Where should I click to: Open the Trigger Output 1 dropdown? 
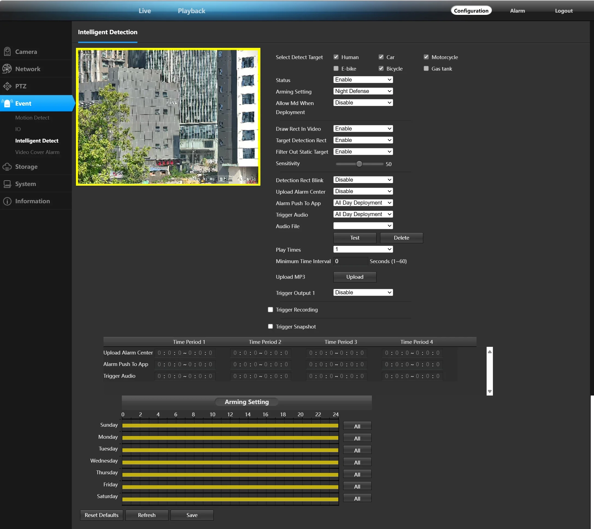[363, 292]
